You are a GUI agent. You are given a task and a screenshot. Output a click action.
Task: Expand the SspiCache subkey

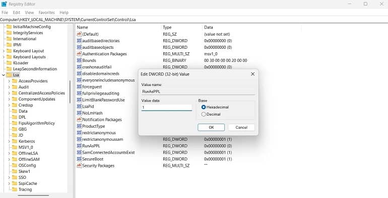tap(9, 183)
